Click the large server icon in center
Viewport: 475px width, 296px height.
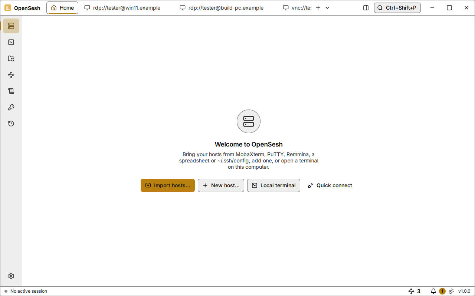click(249, 121)
